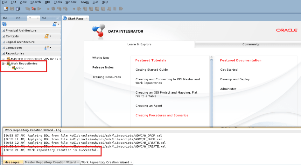Open the File menu

click(4, 2)
